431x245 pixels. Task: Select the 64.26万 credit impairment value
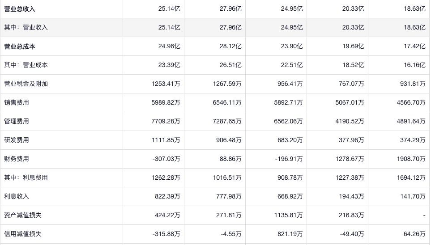click(x=414, y=234)
